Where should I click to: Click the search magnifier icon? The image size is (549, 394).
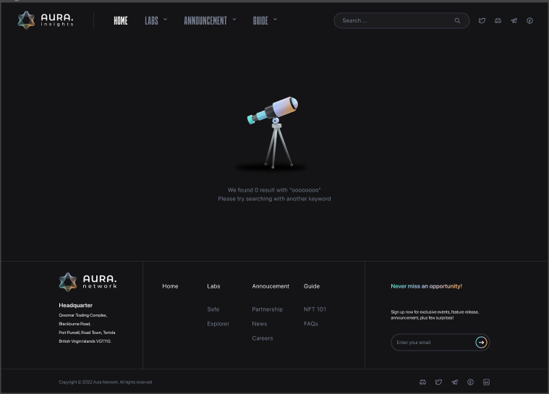[457, 21]
